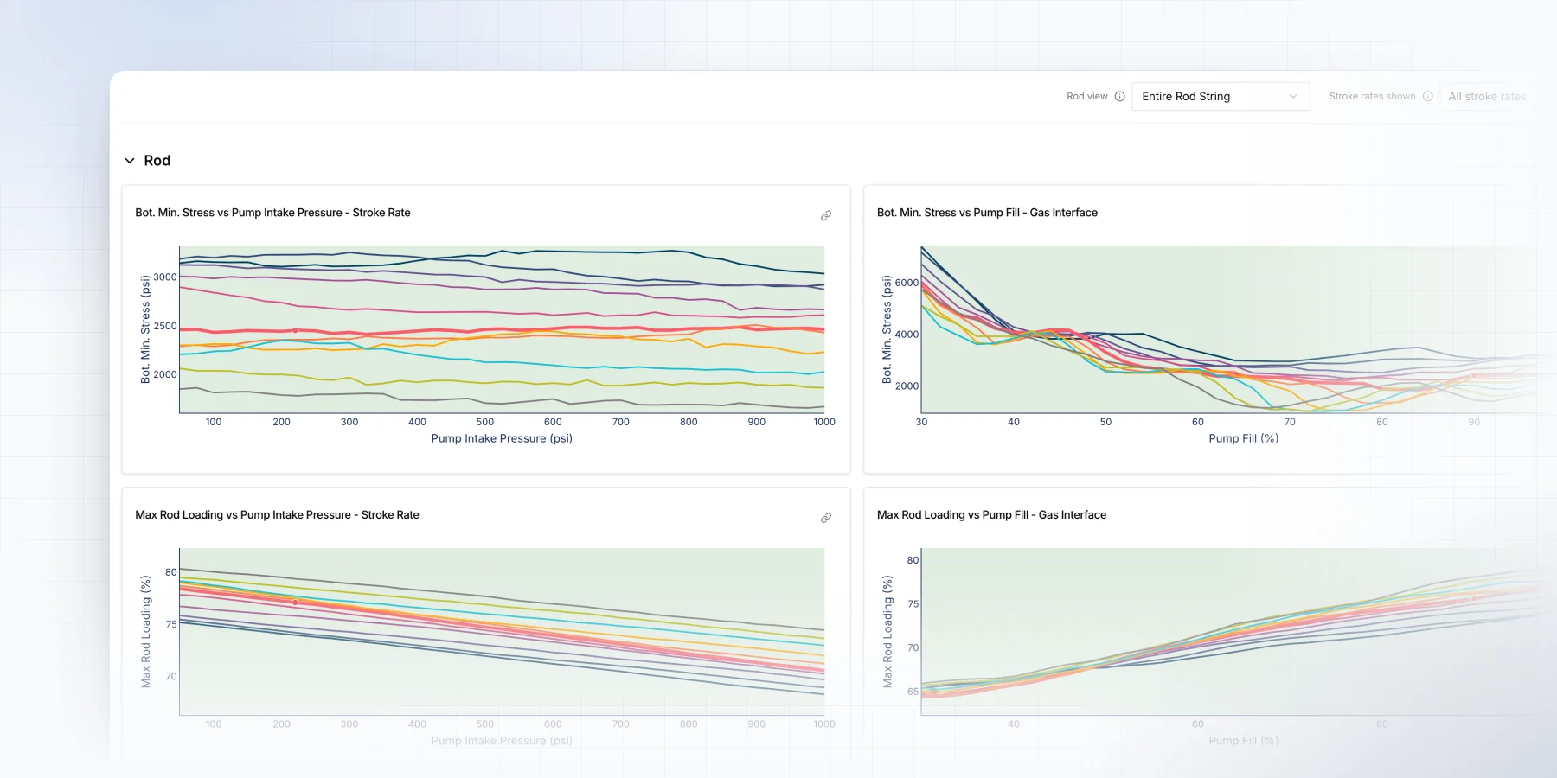Click Pump Intake Pressure (psi) axis label in top chart
Image resolution: width=1557 pixels, height=778 pixels.
(x=502, y=438)
